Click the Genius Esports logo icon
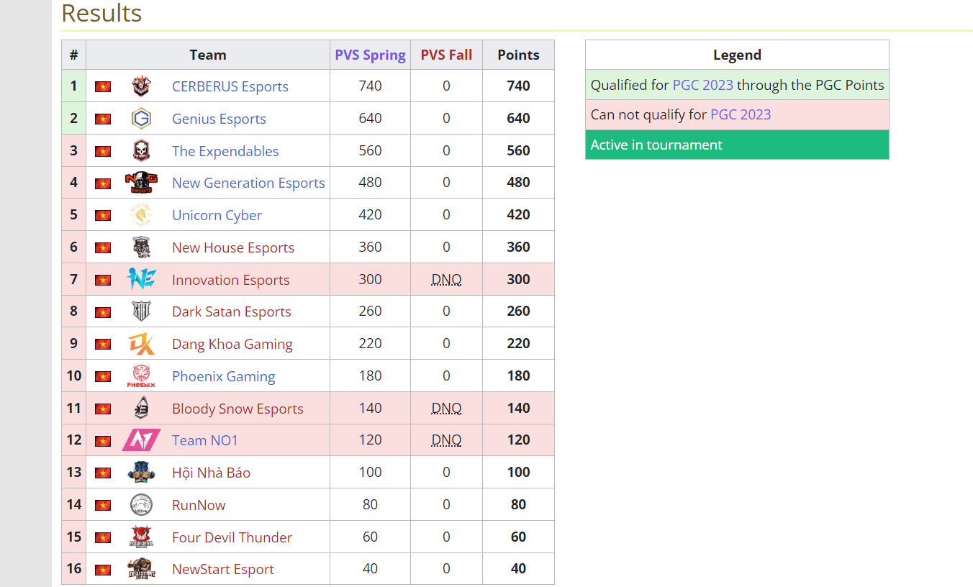This screenshot has width=973, height=587. (x=141, y=119)
